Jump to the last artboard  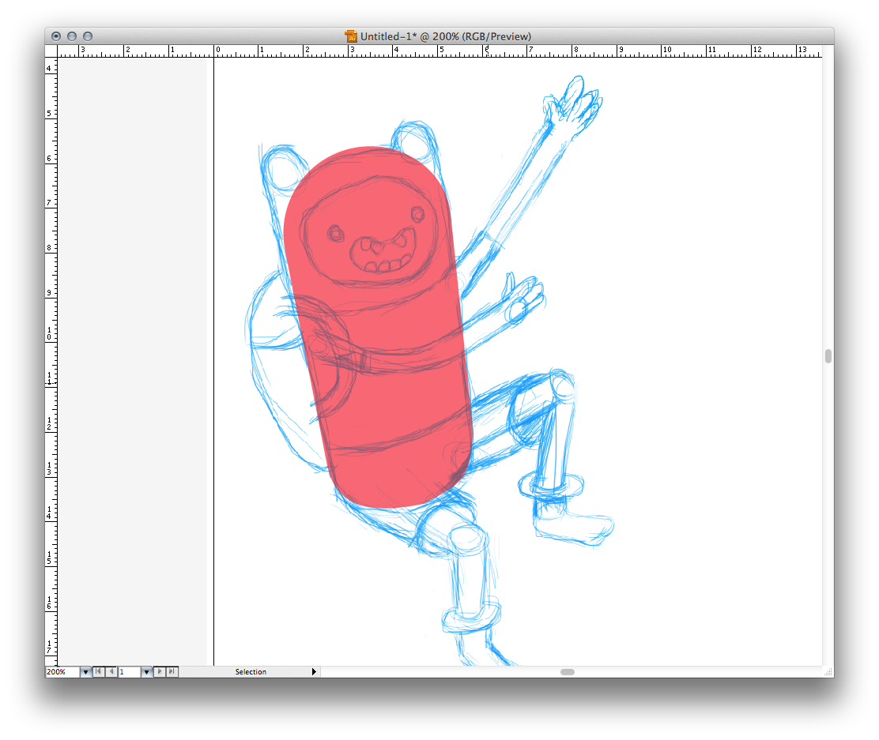tap(172, 672)
